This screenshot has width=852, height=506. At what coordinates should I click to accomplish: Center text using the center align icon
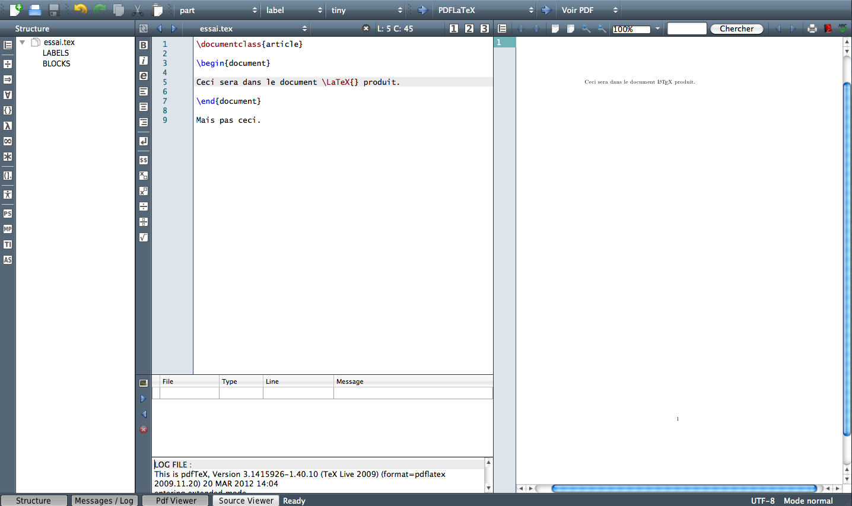[x=144, y=107]
